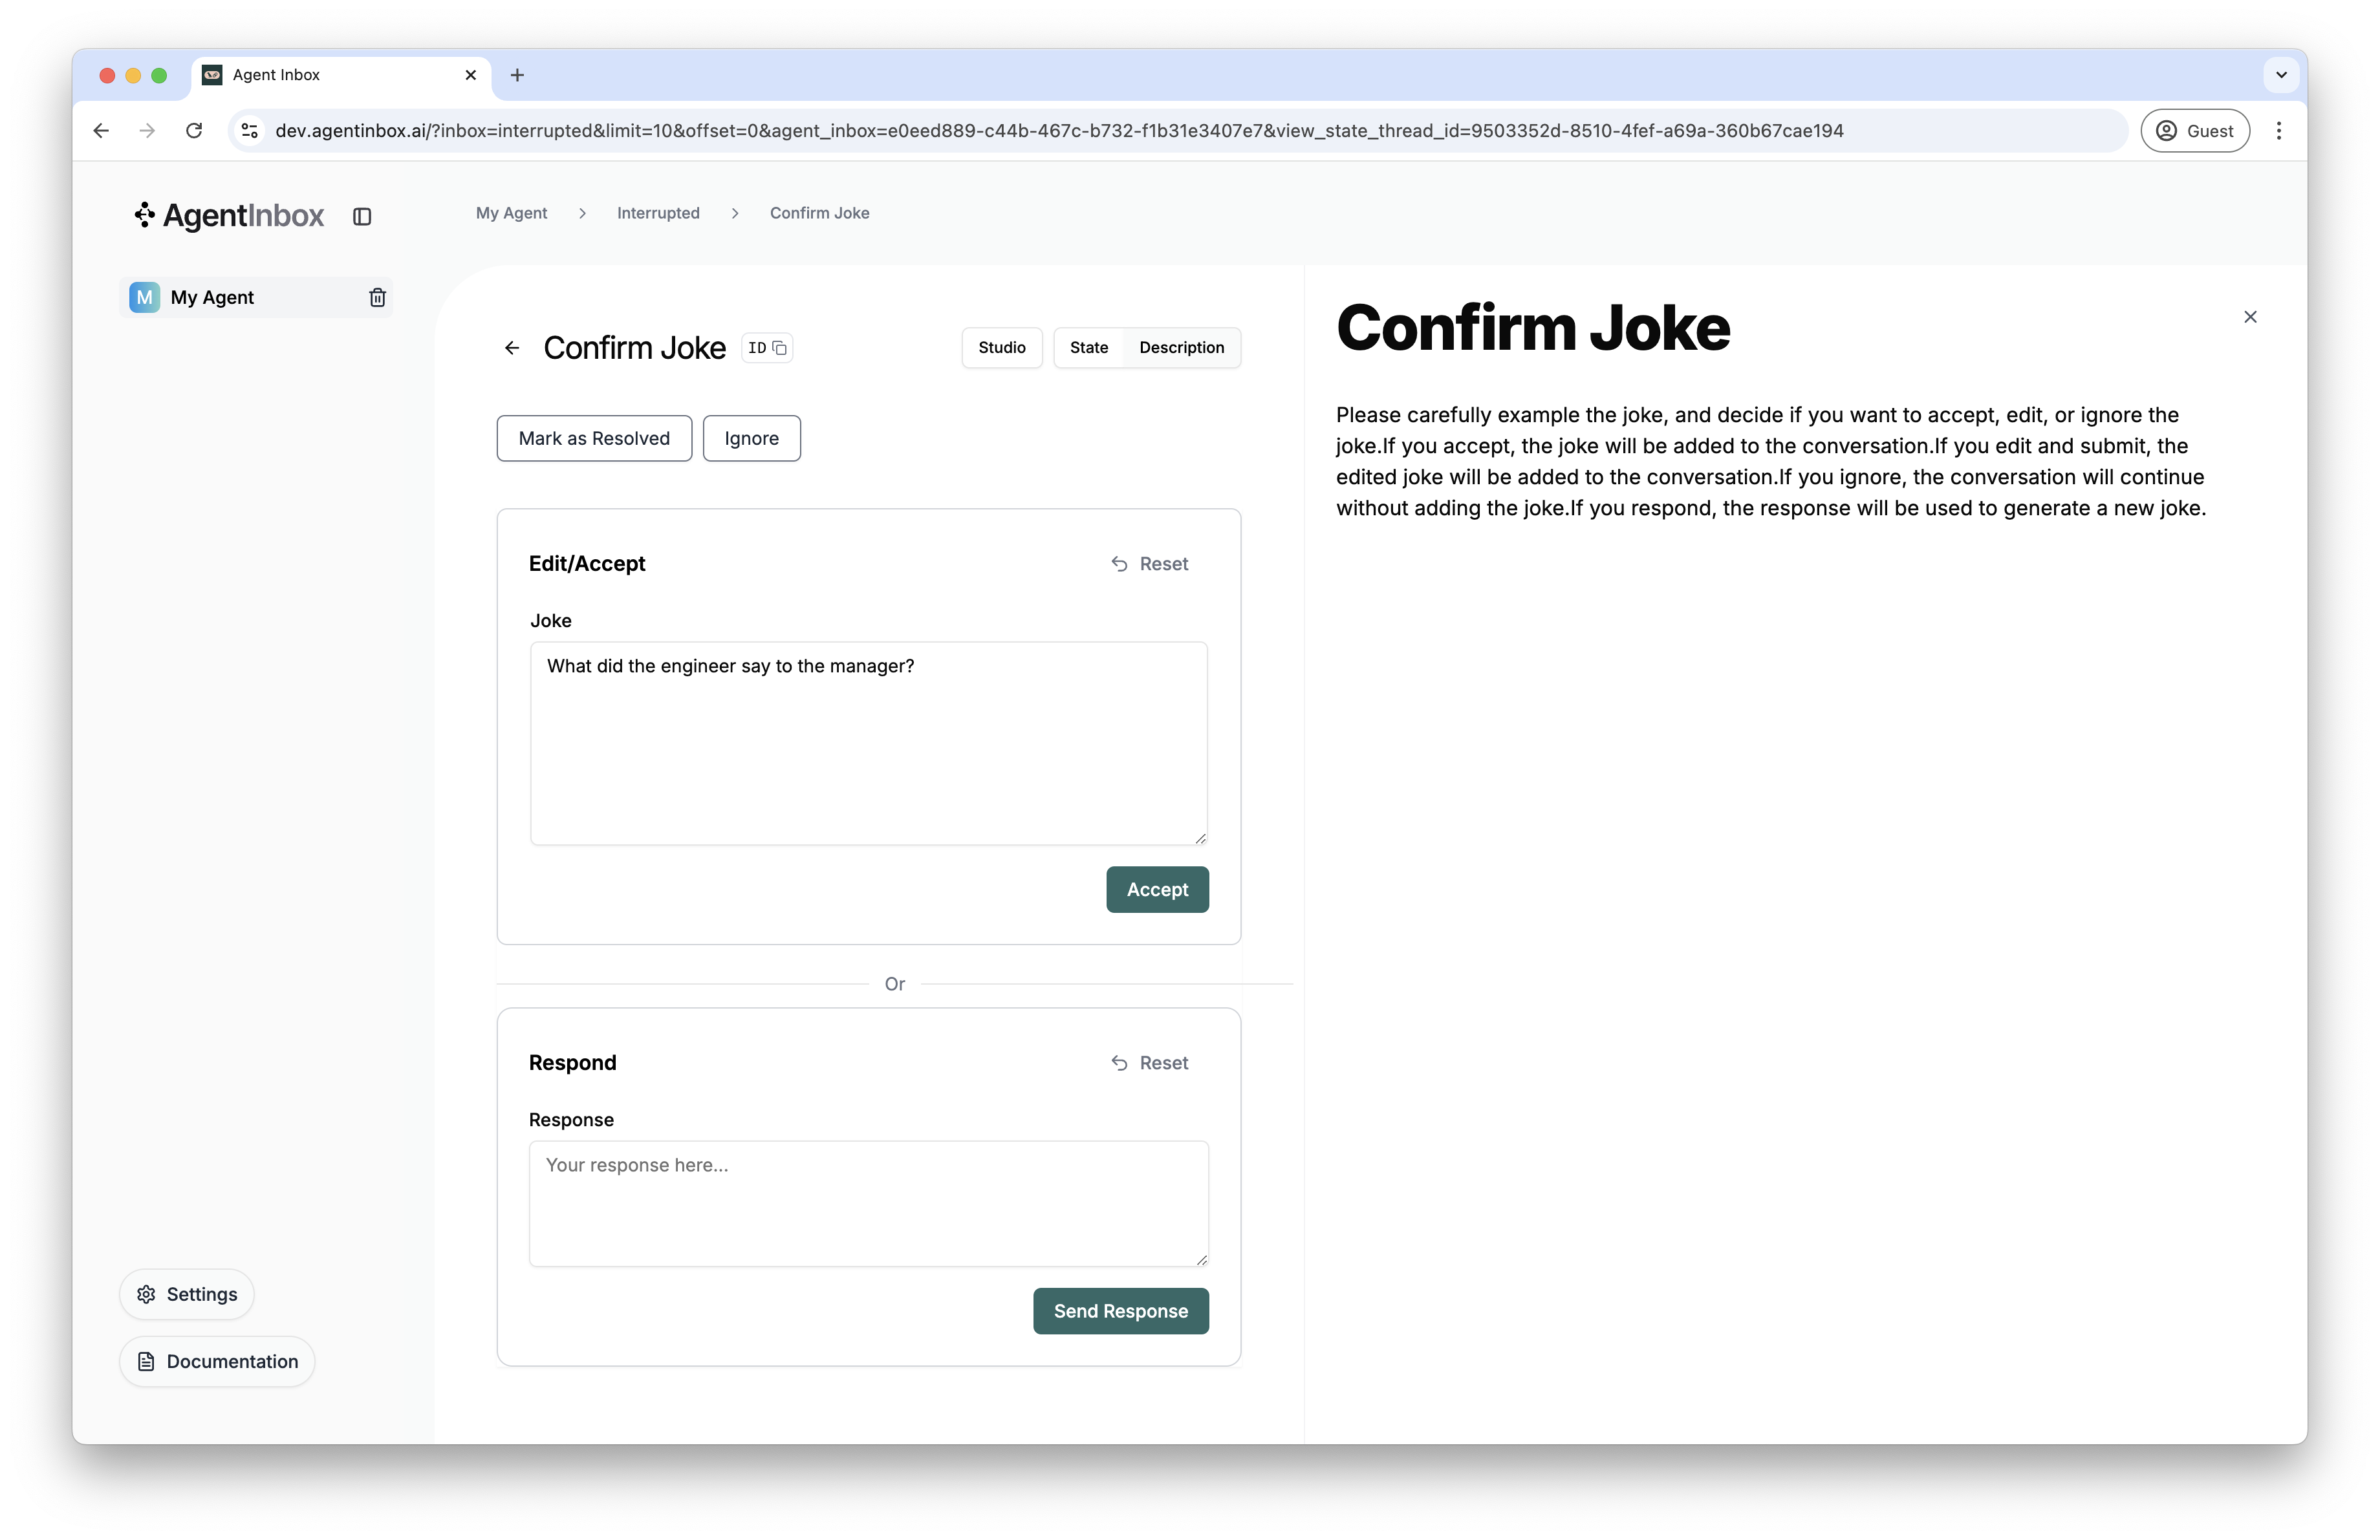Viewport: 2380px width, 1540px height.
Task: Navigate to Interrupted breadcrumb
Action: (658, 213)
